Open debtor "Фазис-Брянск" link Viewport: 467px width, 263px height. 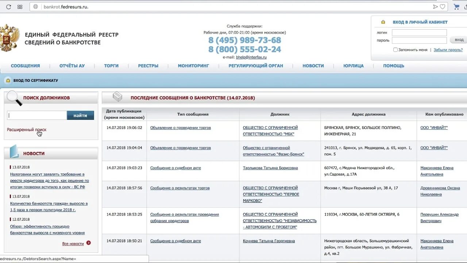(x=274, y=151)
